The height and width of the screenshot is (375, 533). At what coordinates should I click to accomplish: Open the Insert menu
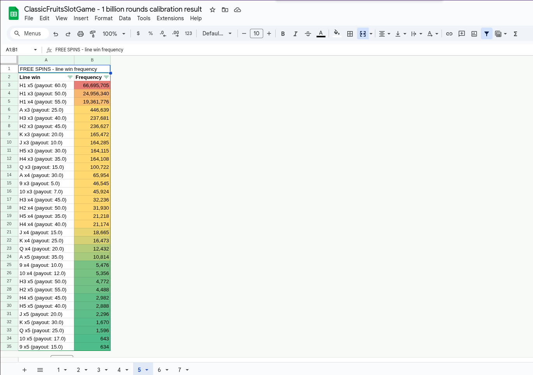coord(81,18)
